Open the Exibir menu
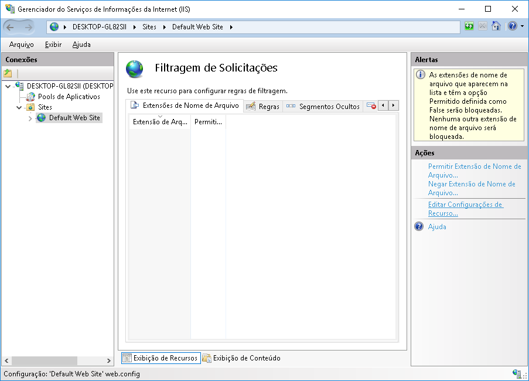This screenshot has width=529, height=381. (x=53, y=45)
